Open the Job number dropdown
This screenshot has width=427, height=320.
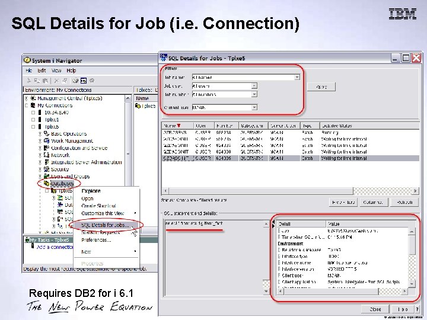tap(254, 94)
